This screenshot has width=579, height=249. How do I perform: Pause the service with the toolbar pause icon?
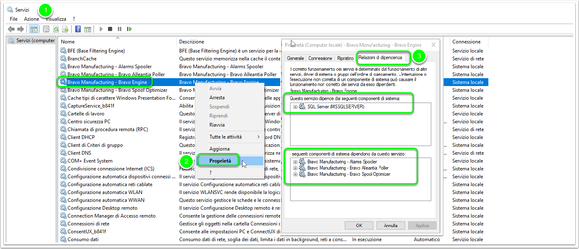[x=120, y=29]
